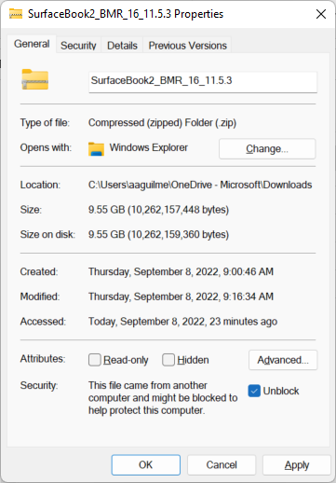
Task: Open Advanced... attributes settings
Action: (283, 360)
